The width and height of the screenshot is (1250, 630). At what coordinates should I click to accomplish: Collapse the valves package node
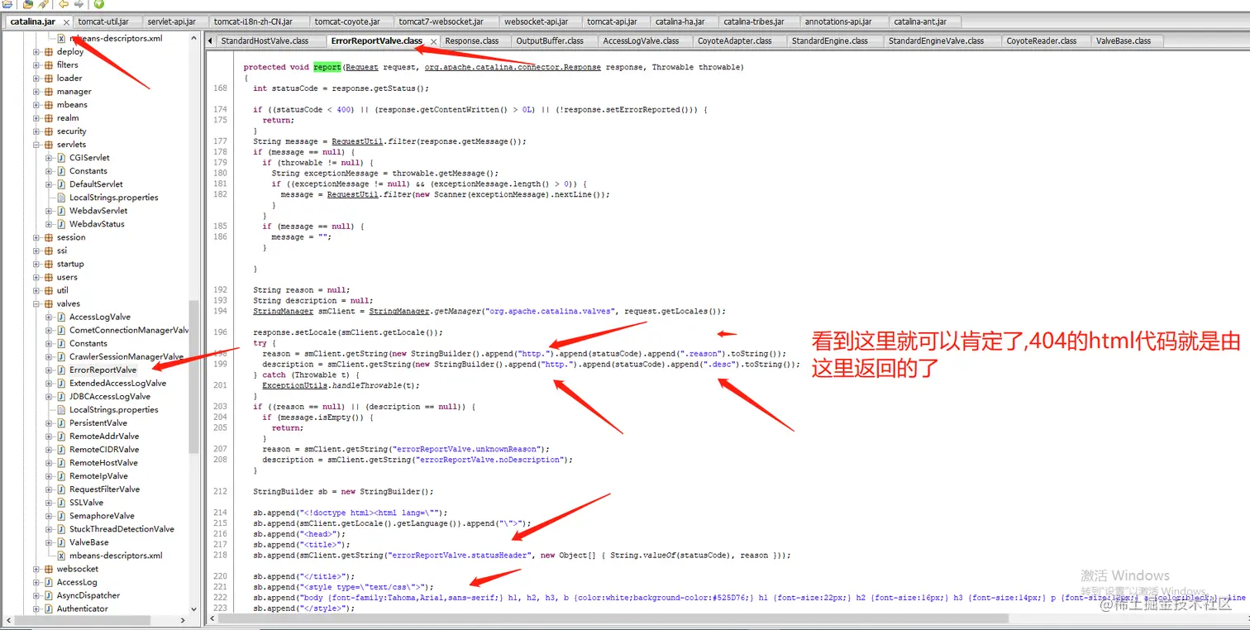point(36,303)
